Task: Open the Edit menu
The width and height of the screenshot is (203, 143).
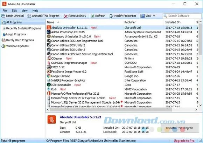Action: coord(14,11)
